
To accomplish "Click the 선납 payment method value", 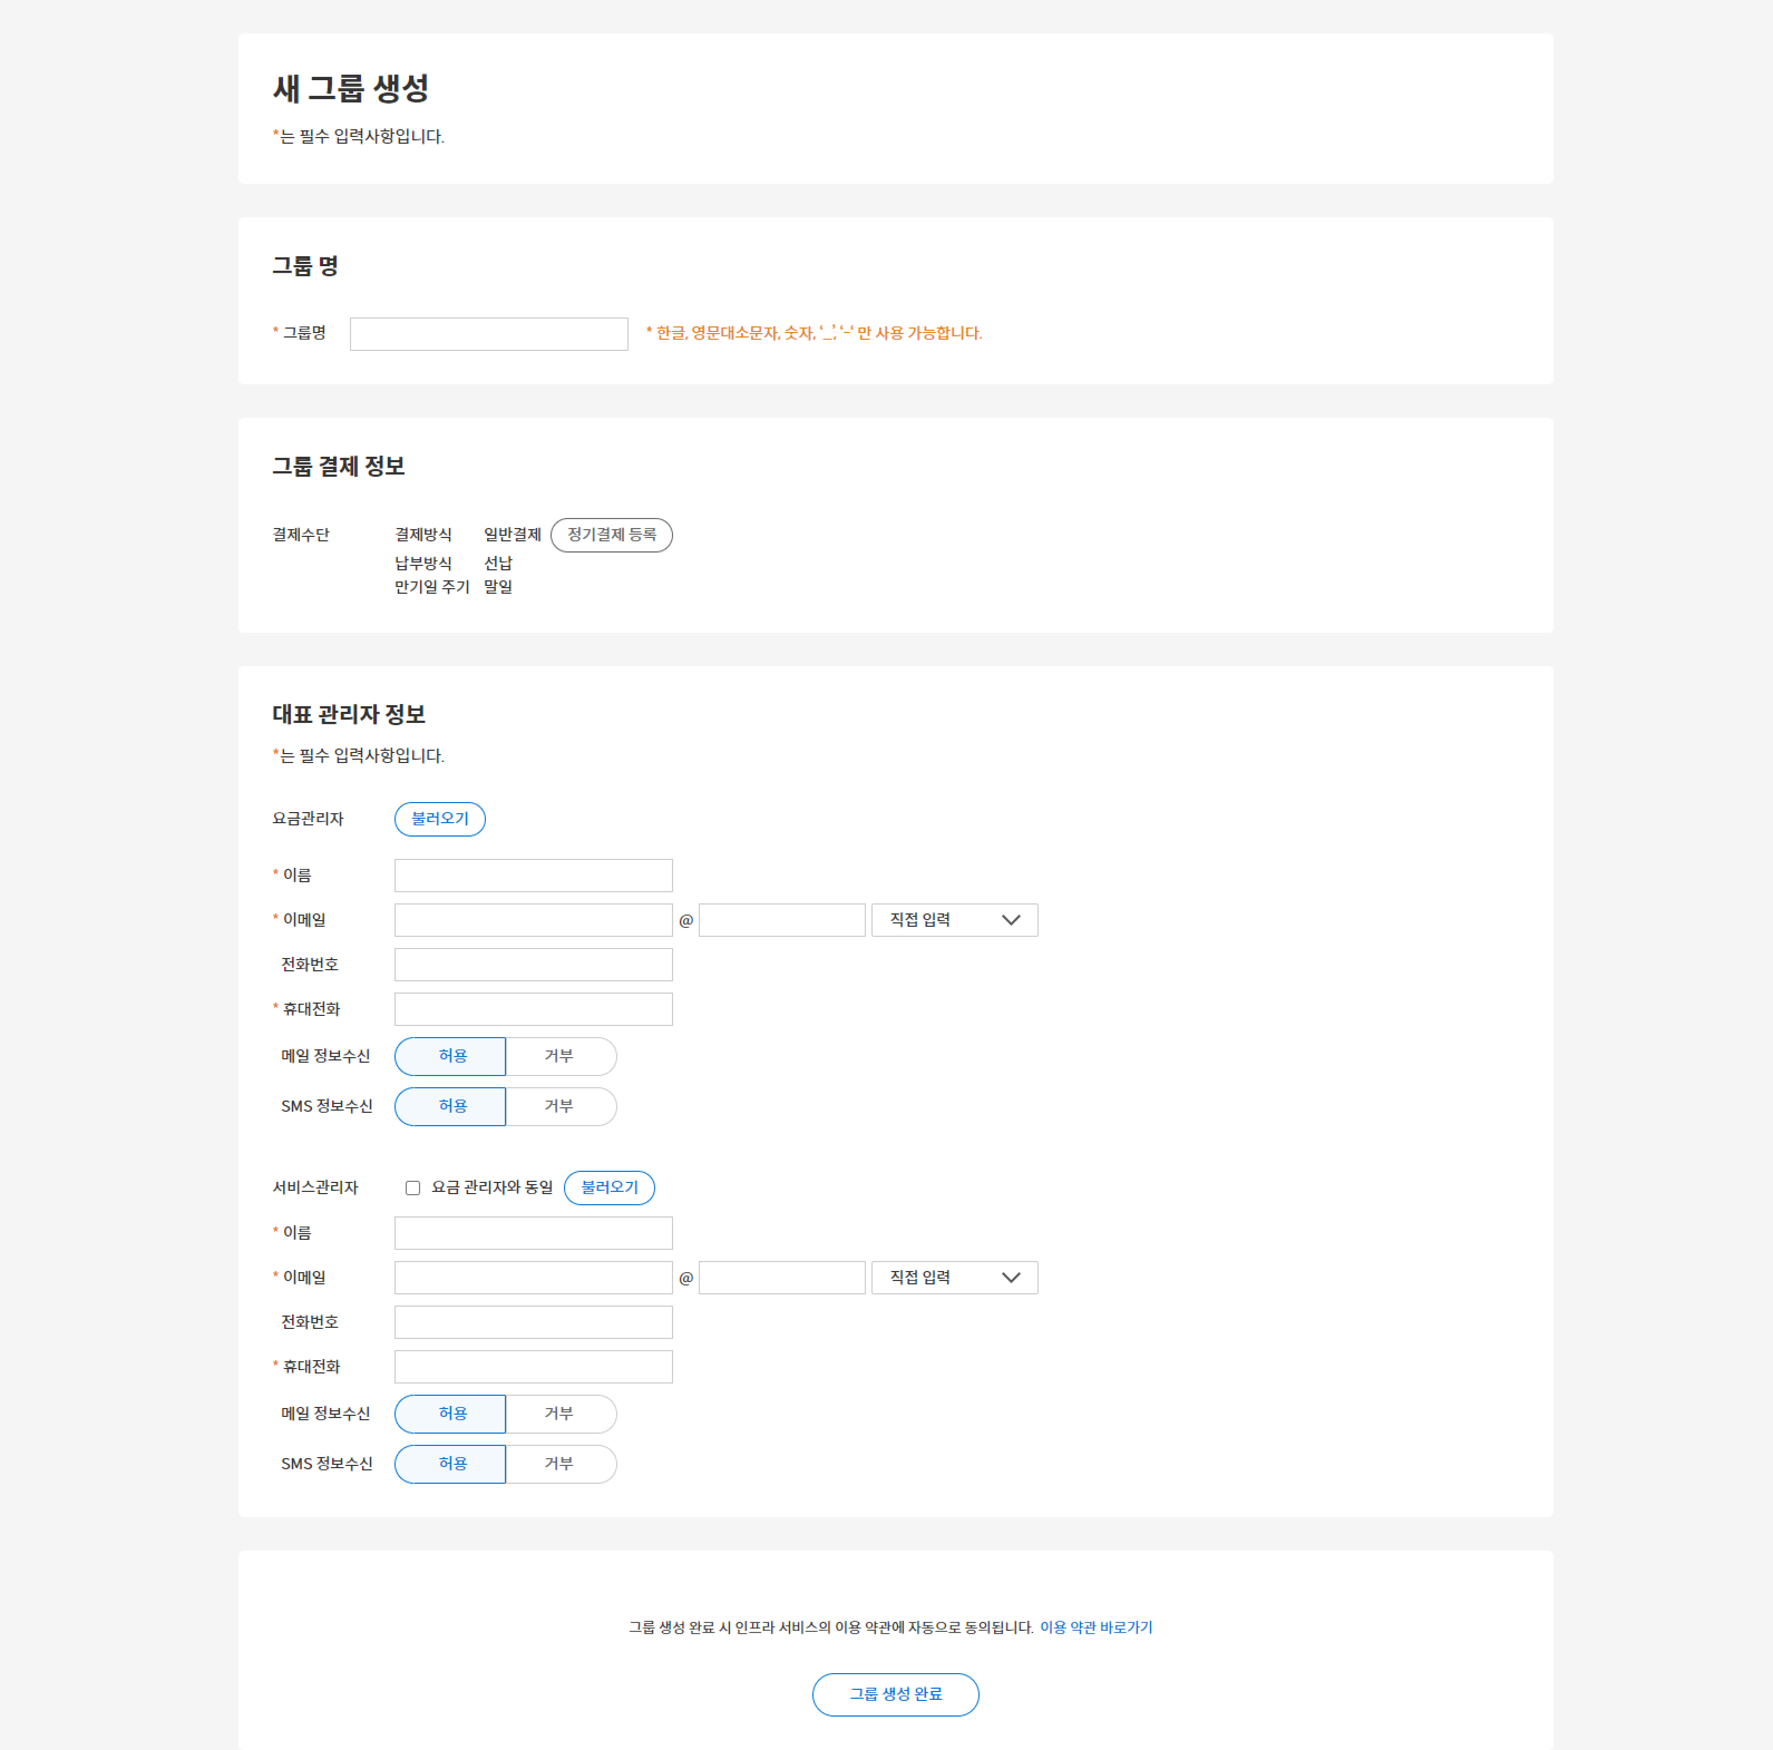I will pos(498,563).
